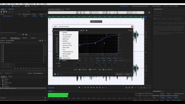This screenshot has height=104, width=185.
Task: Switch to Multitrack view button
Action: tap(16, 6)
